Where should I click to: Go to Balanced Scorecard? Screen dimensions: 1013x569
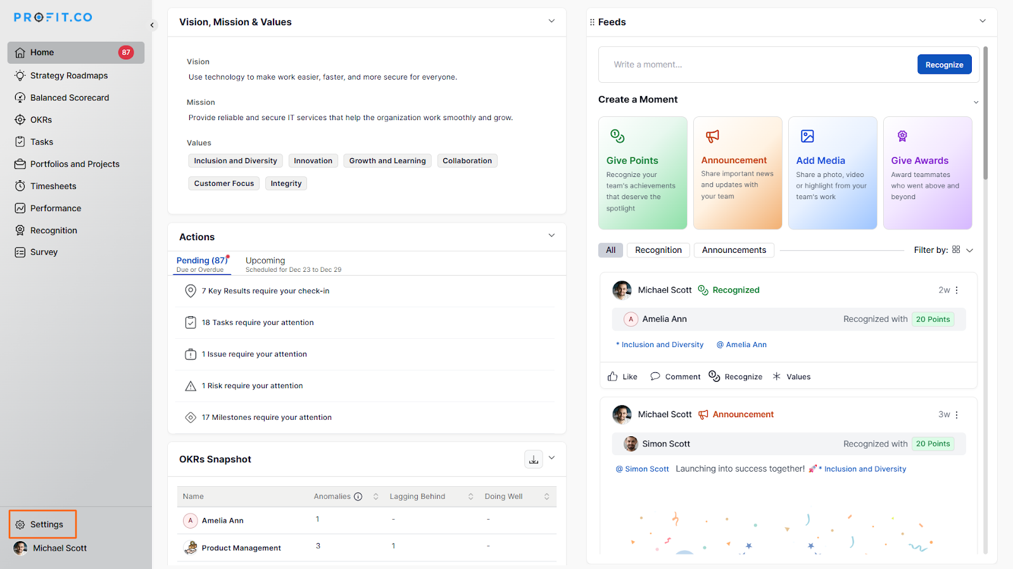point(70,97)
